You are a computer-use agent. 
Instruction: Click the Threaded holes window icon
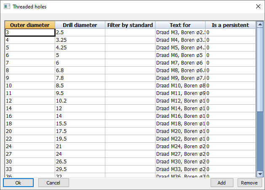[x=6, y=6]
